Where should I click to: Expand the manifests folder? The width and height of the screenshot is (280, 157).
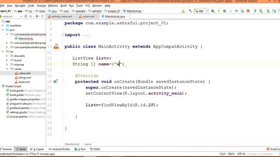tap(3, 25)
